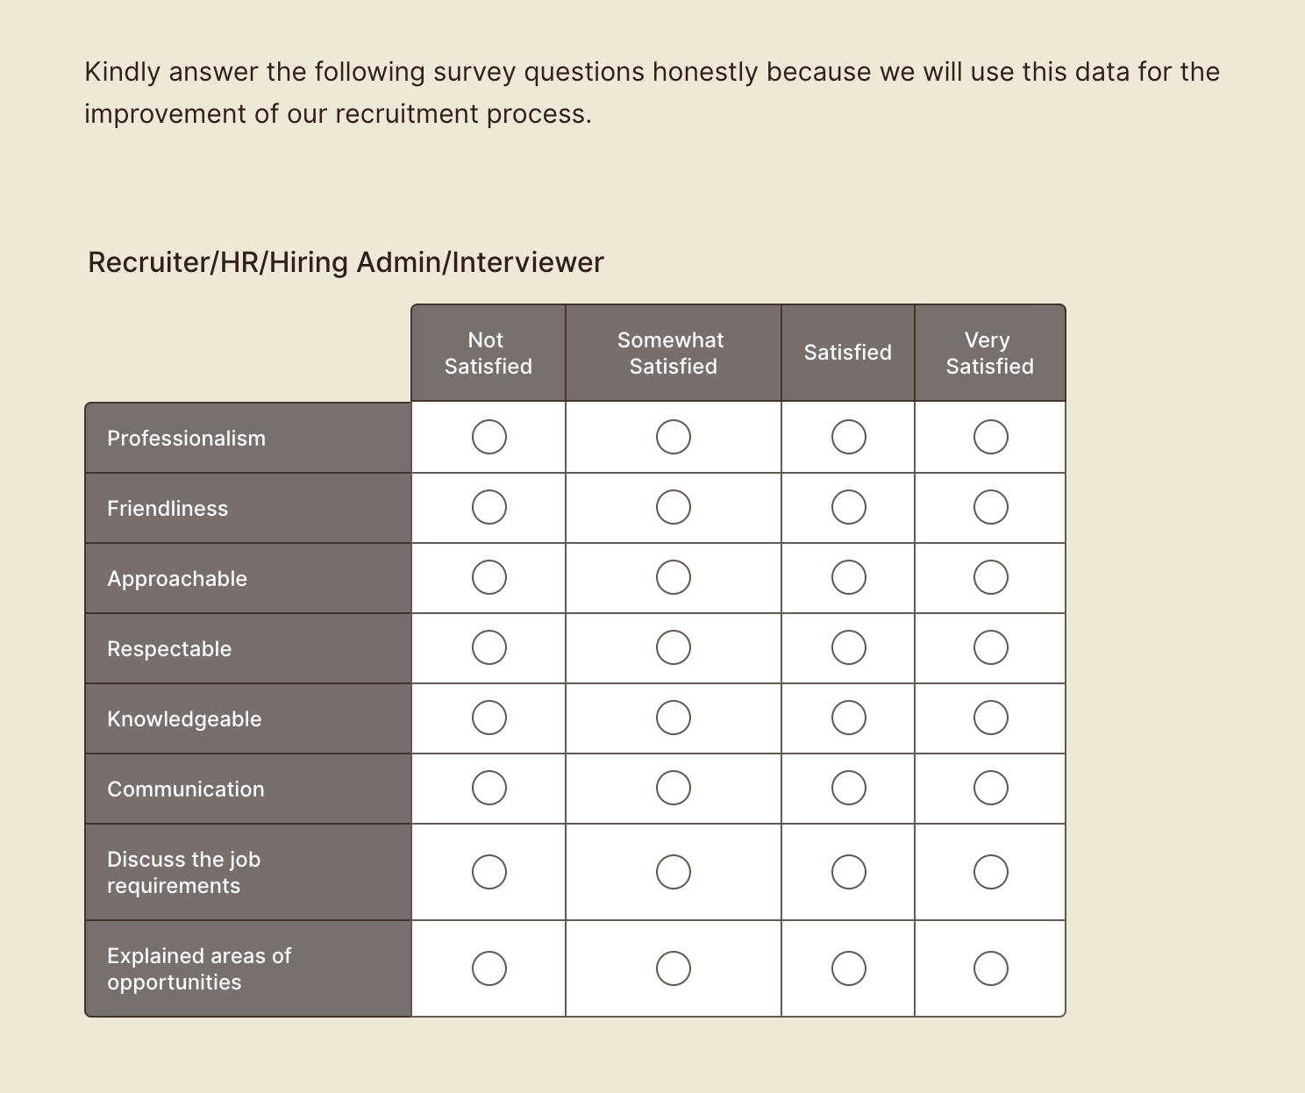Mark Explained areas of opportunities Somewhat Satisfied
This screenshot has height=1093, width=1305.
(x=674, y=968)
